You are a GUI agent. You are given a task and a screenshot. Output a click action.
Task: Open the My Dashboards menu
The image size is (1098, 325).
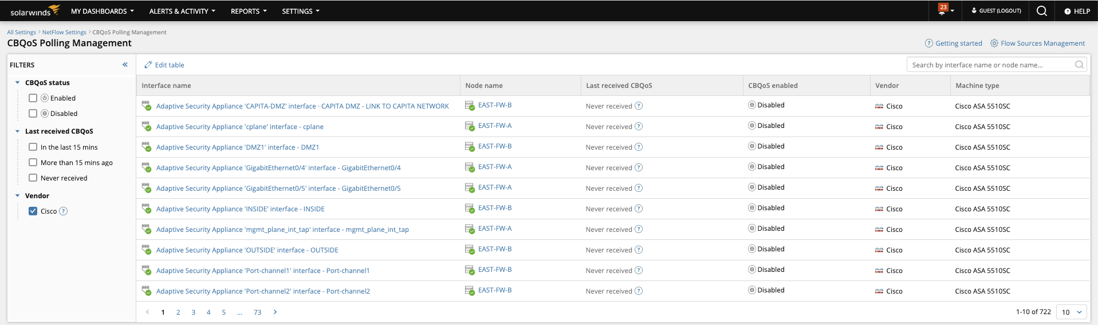click(x=103, y=11)
